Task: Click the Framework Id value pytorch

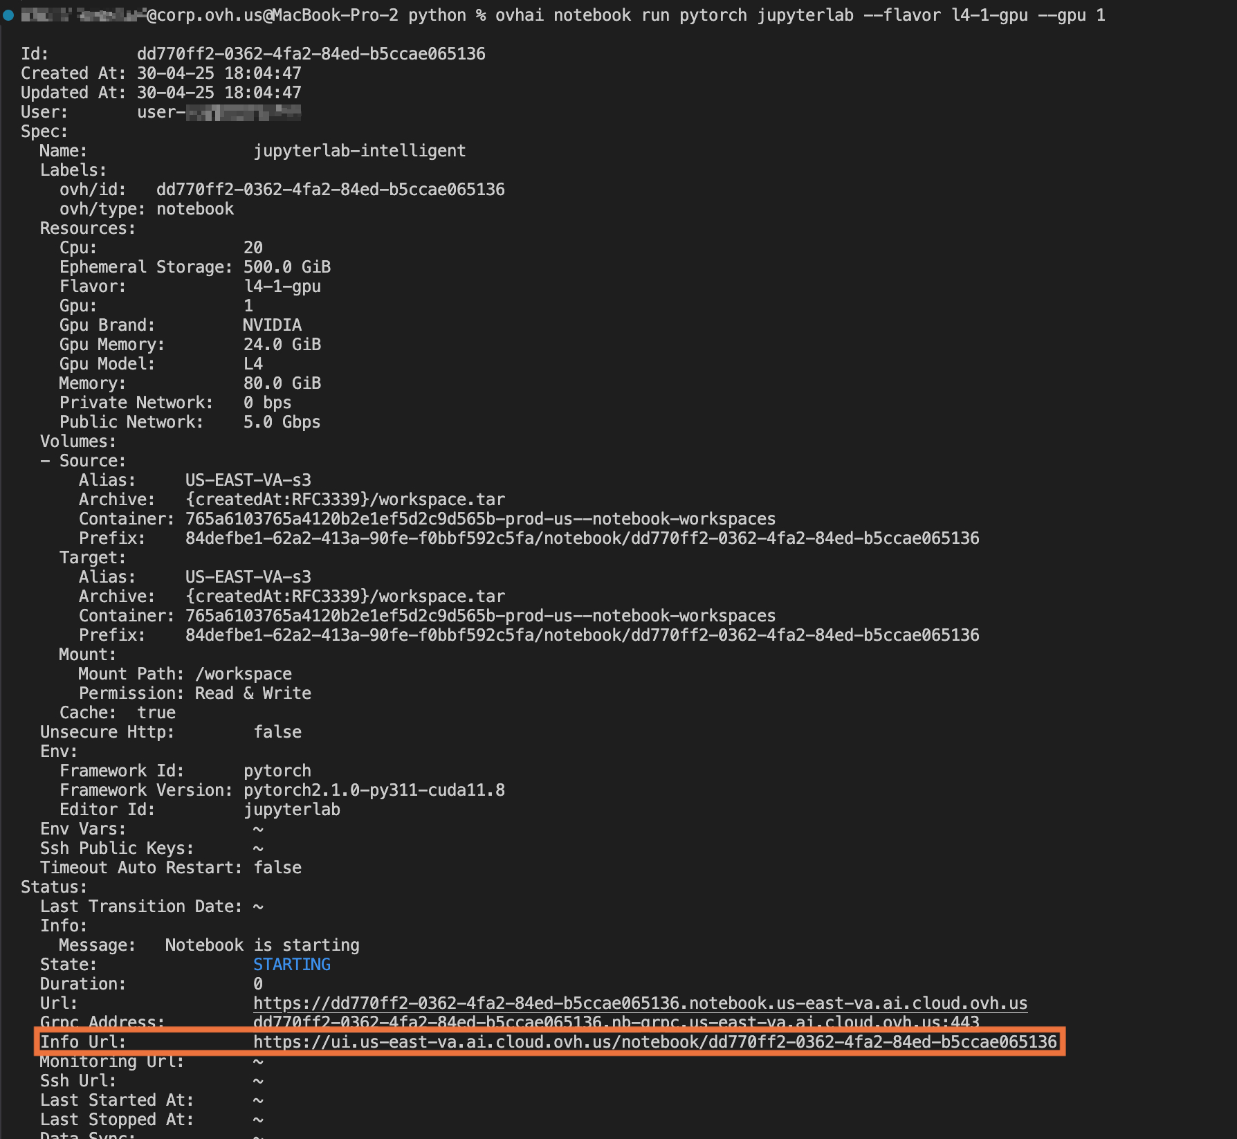Action: pos(277,771)
